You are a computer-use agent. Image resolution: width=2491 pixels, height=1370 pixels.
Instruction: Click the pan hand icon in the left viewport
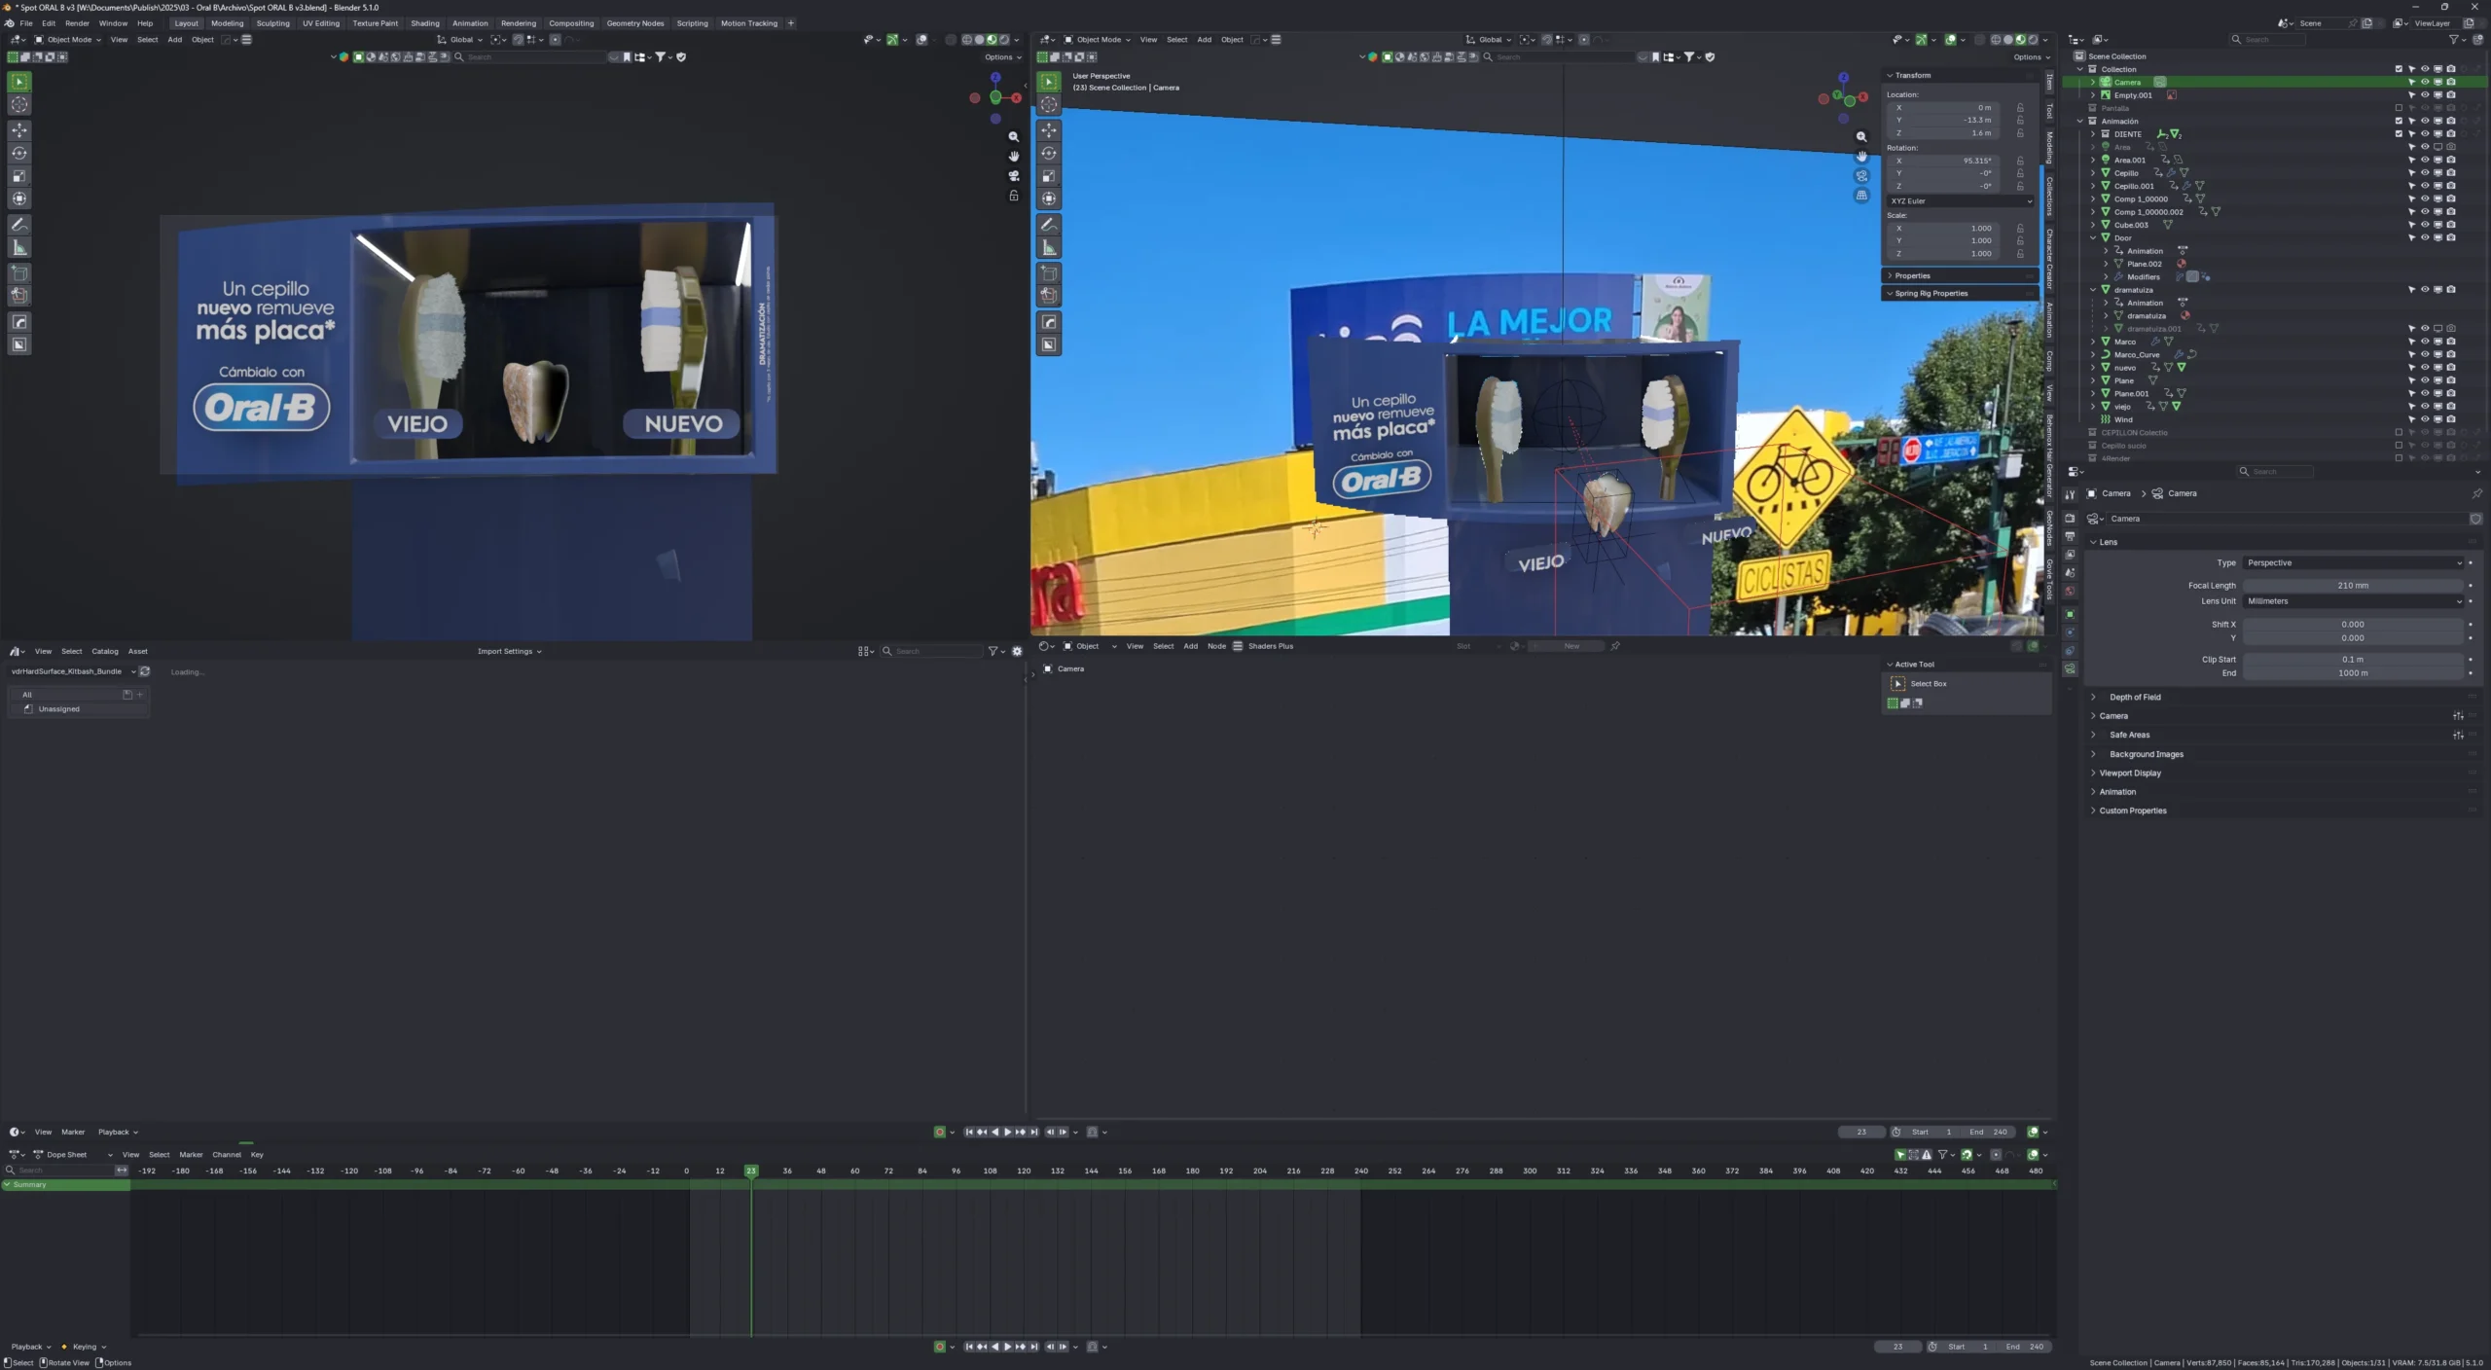click(x=1014, y=157)
